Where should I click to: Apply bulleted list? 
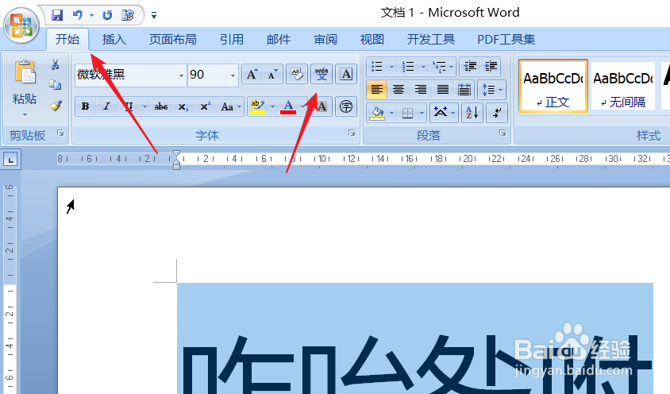tap(377, 66)
